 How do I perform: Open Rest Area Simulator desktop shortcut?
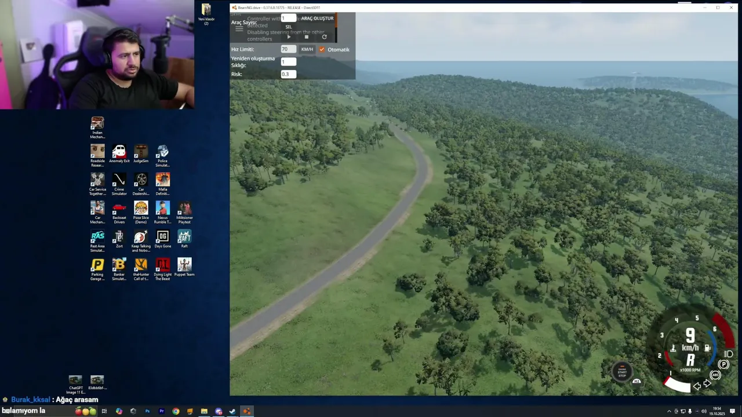click(97, 241)
